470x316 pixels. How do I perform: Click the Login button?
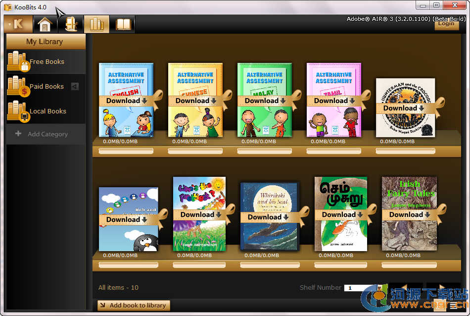pos(446,24)
